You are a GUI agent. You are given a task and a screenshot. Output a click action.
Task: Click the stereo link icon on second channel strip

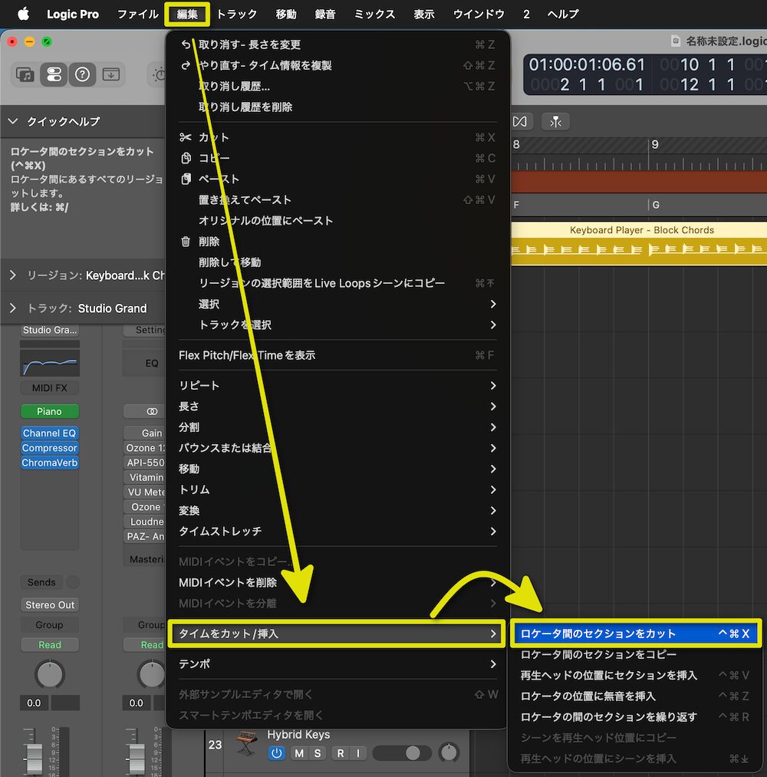[152, 411]
